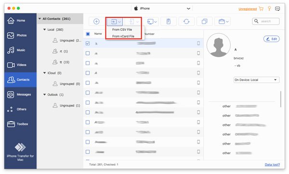
Task: Click the de-duplicate contacts icon
Action: coord(204,22)
